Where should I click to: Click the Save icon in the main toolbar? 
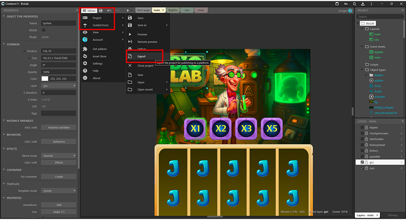pos(101,10)
